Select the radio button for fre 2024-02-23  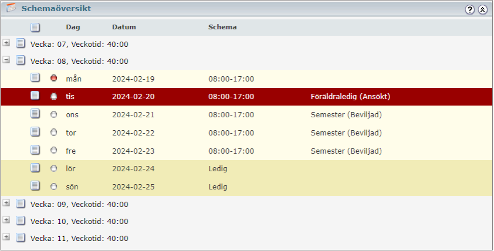54,150
